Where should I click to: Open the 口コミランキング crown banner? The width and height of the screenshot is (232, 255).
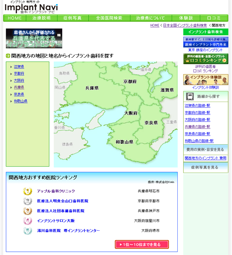(206, 59)
